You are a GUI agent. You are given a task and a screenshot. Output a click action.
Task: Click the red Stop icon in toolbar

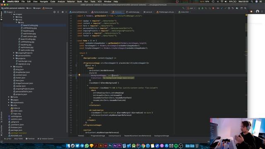coord(213,8)
